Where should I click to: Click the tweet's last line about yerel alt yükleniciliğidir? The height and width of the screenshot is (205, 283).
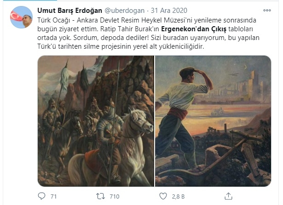pyautogui.click(x=121, y=46)
